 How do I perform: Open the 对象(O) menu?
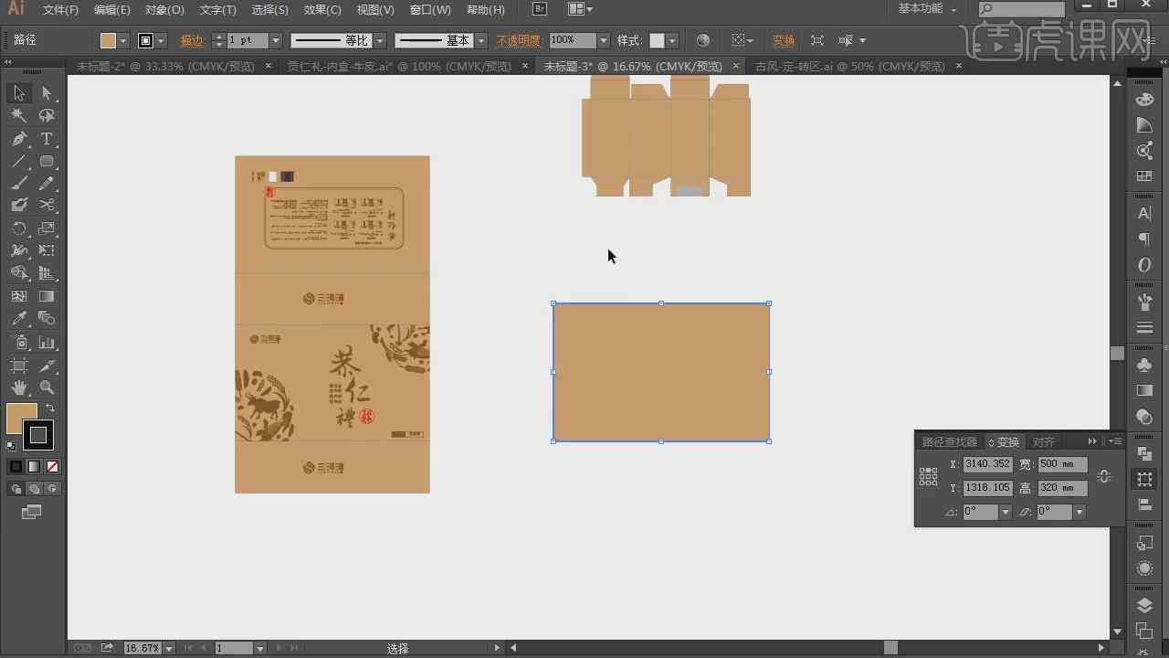tap(165, 9)
